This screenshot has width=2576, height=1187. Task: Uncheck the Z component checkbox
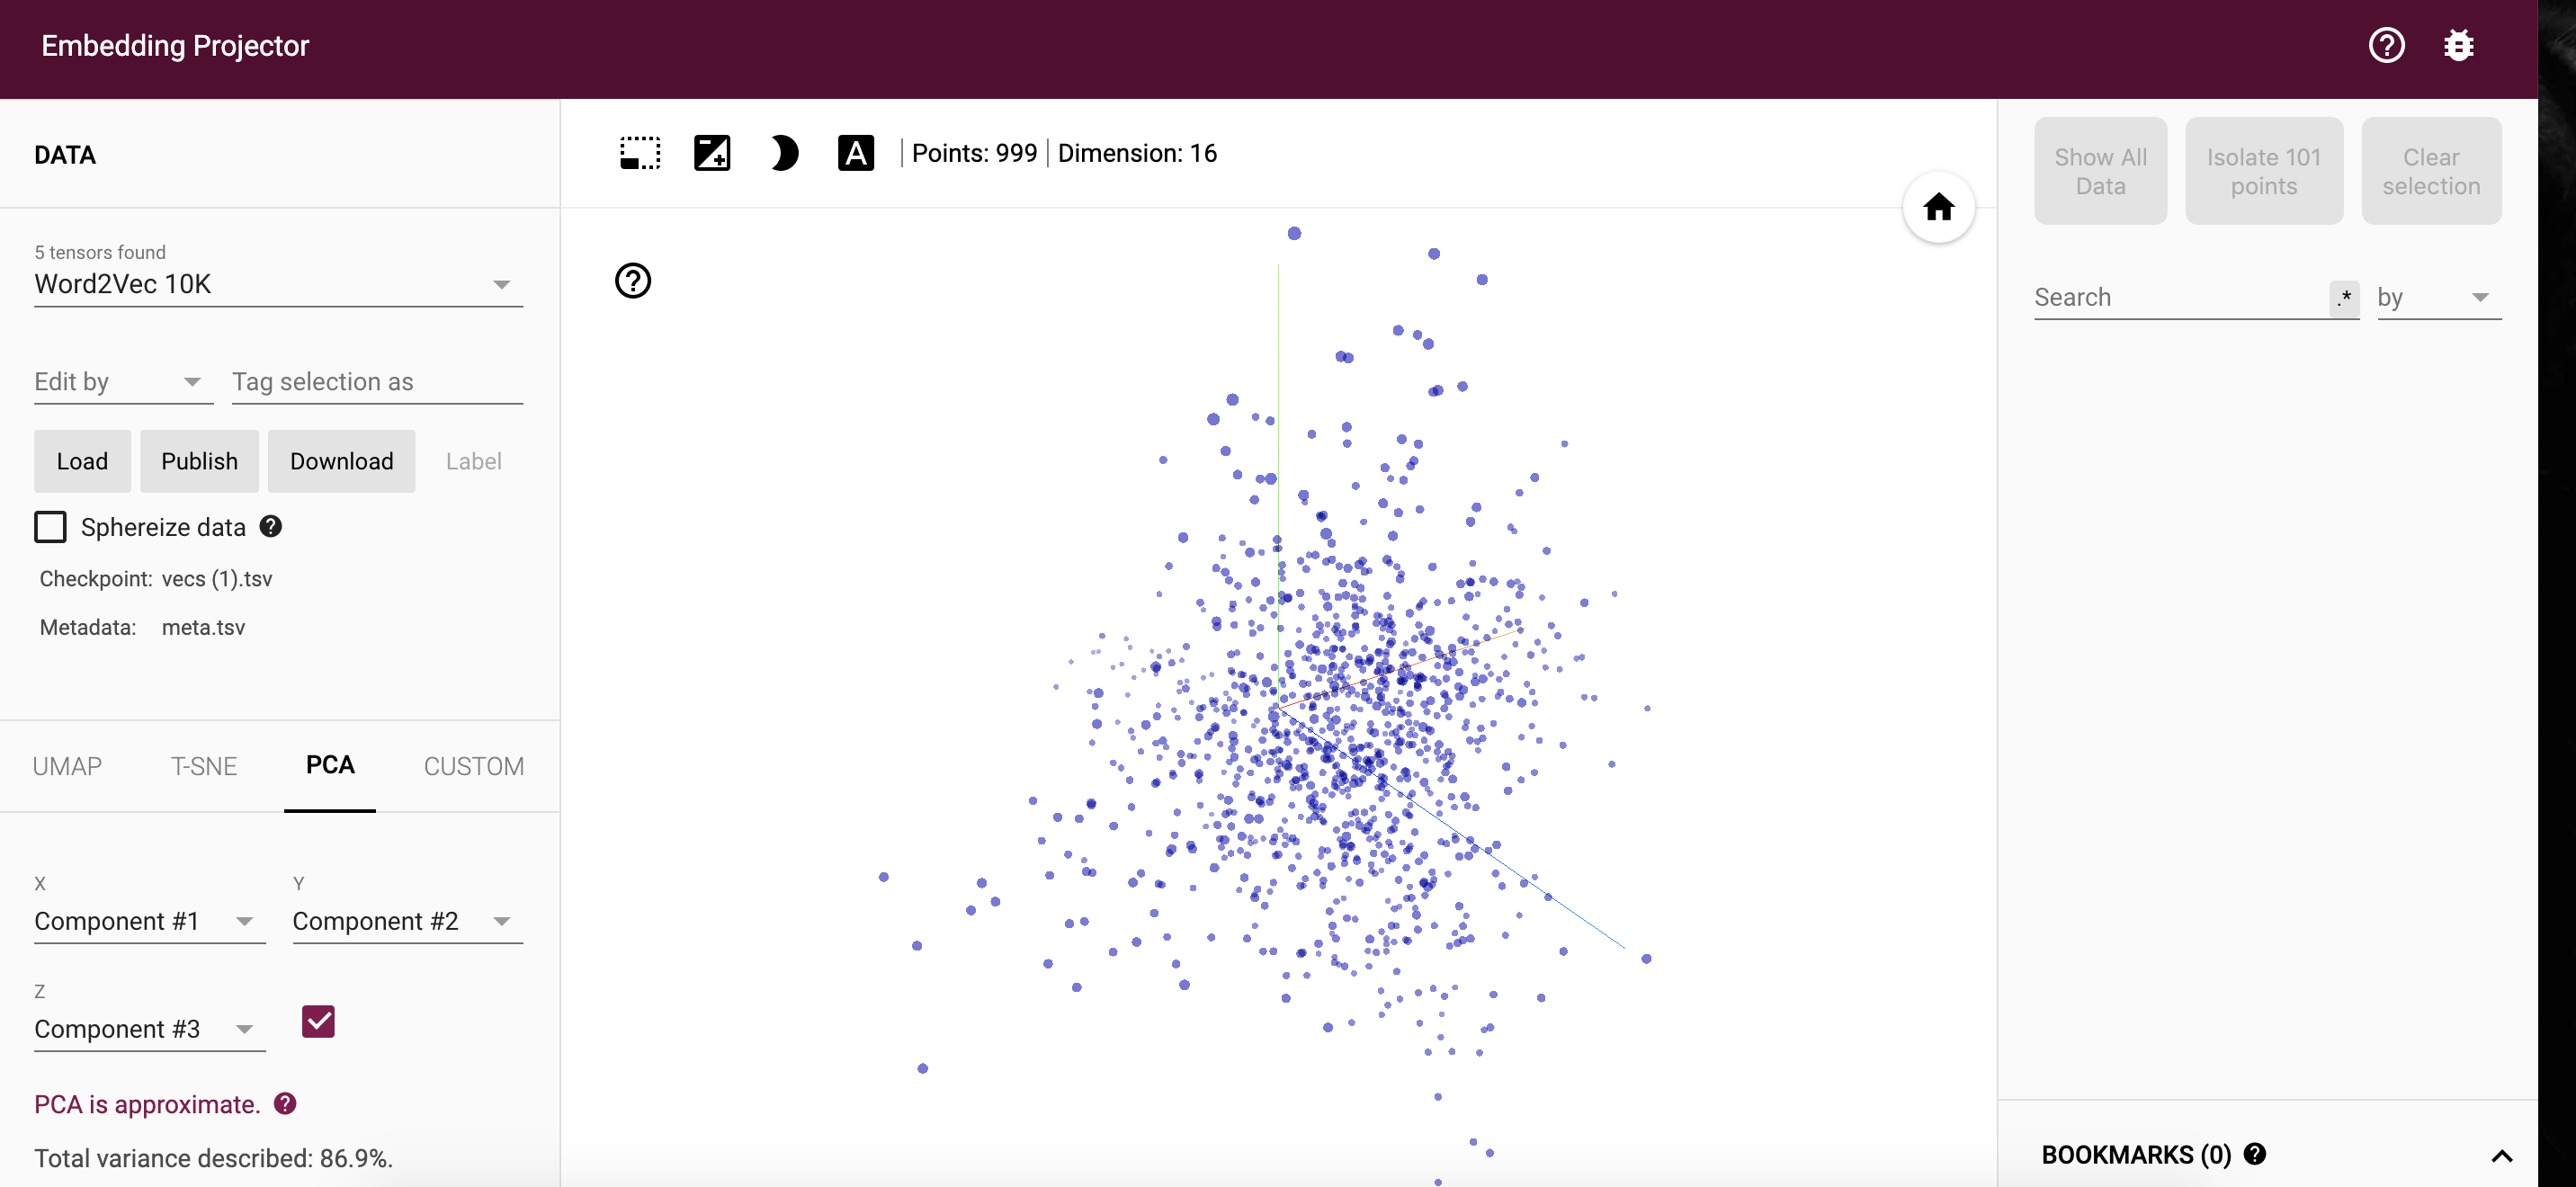pyautogui.click(x=318, y=1021)
